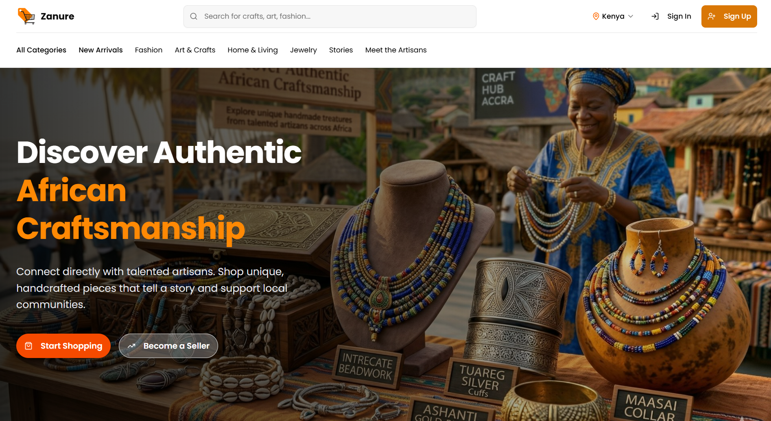
Task: Click the shopping bag icon in Start Shopping
Action: pos(28,346)
